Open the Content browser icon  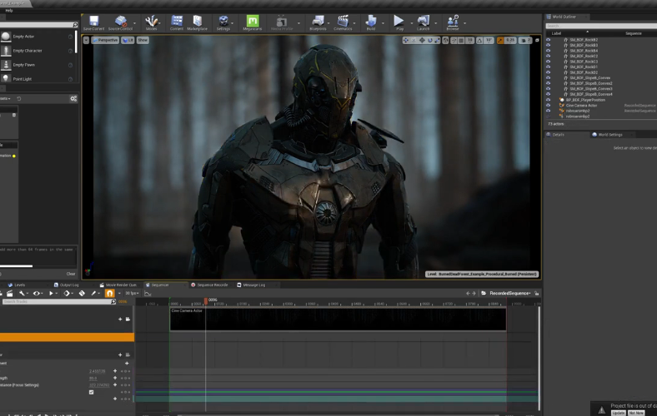click(177, 22)
